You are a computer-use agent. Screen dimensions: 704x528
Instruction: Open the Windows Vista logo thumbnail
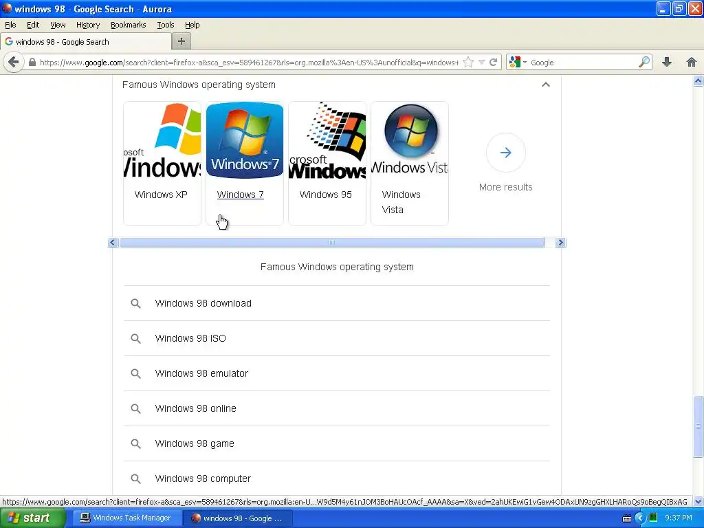click(410, 140)
